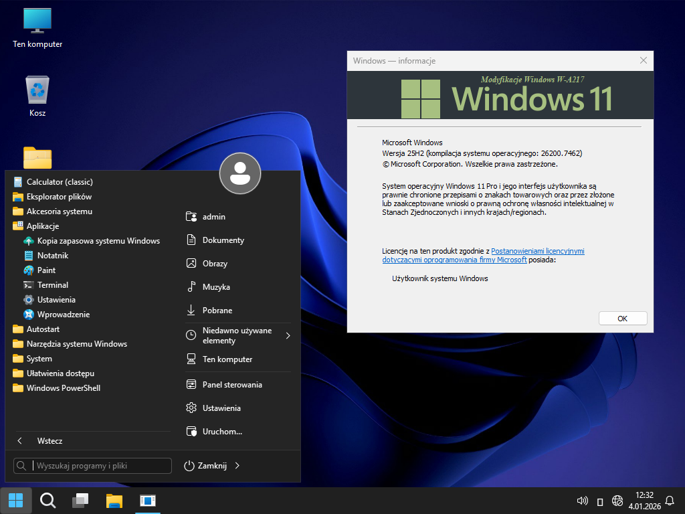Collapse the Aplikacje folder
The width and height of the screenshot is (685, 514).
click(42, 226)
